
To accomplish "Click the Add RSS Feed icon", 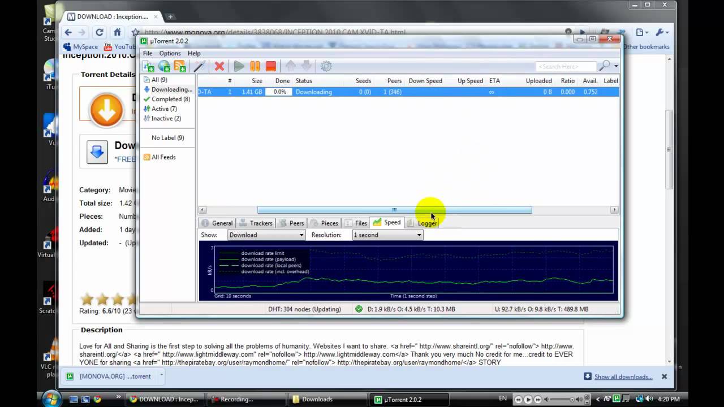I will [180, 66].
